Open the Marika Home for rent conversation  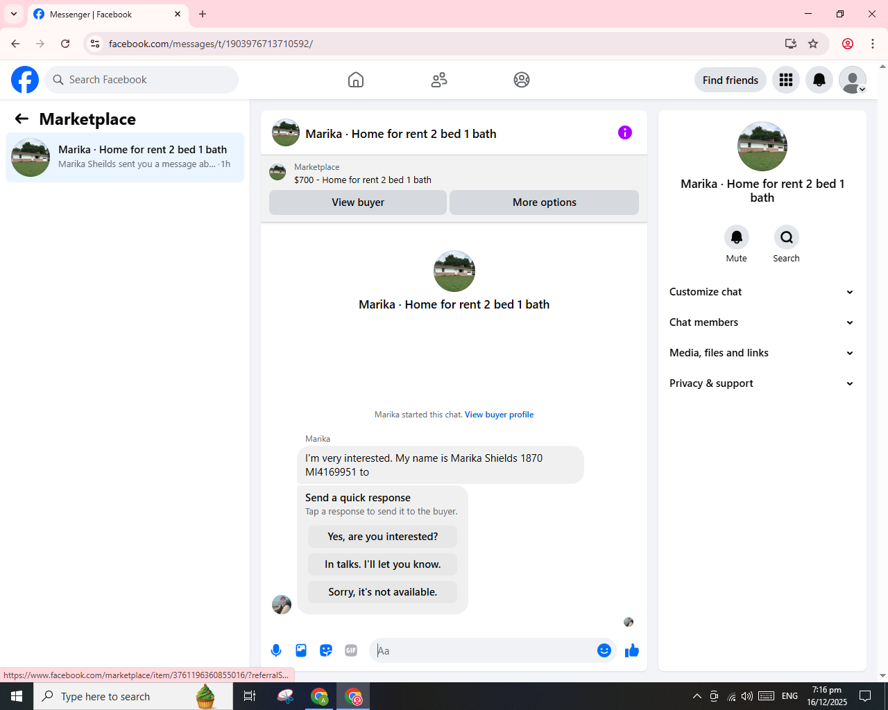coord(125,157)
